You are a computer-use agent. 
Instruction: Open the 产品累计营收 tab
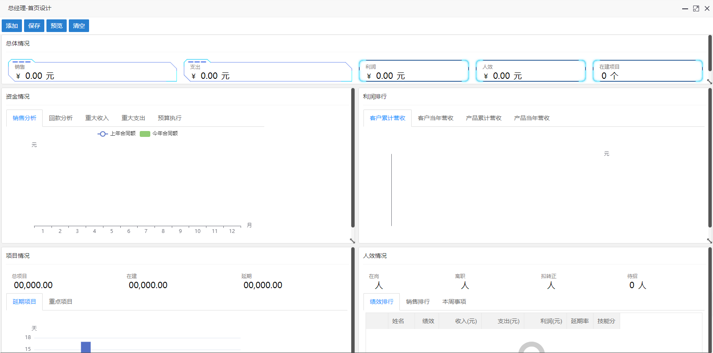[x=484, y=118]
